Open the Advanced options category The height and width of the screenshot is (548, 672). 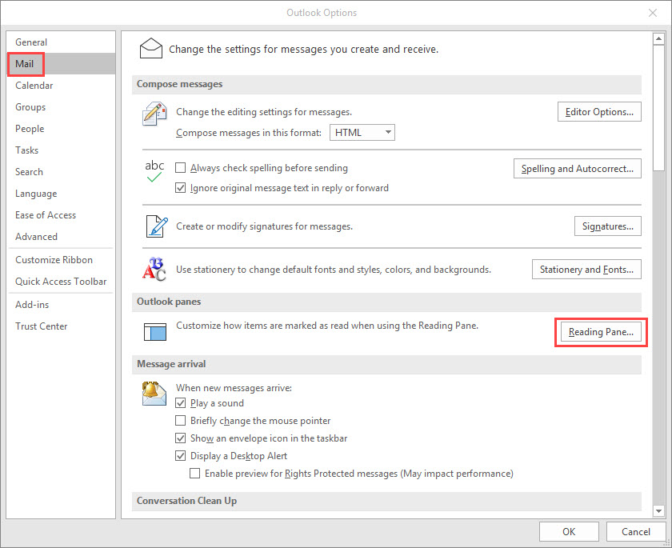pos(61,237)
